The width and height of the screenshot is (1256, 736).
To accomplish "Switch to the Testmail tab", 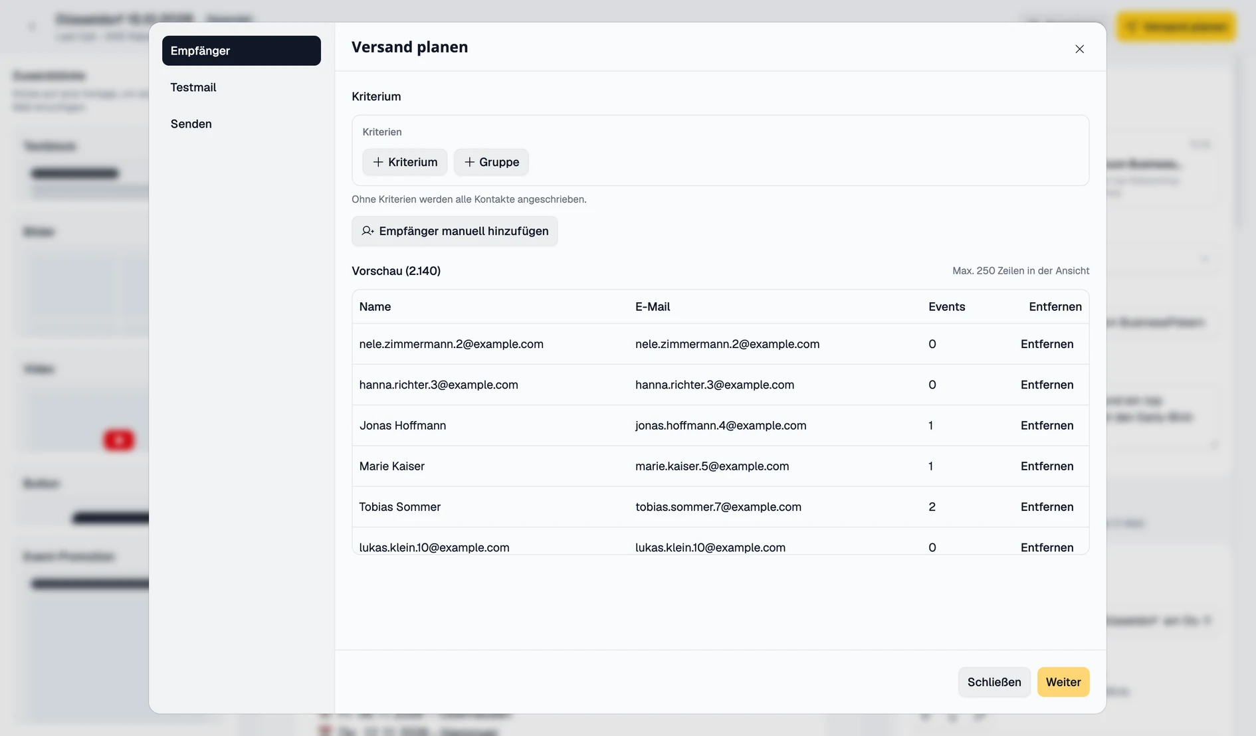I will click(x=241, y=87).
